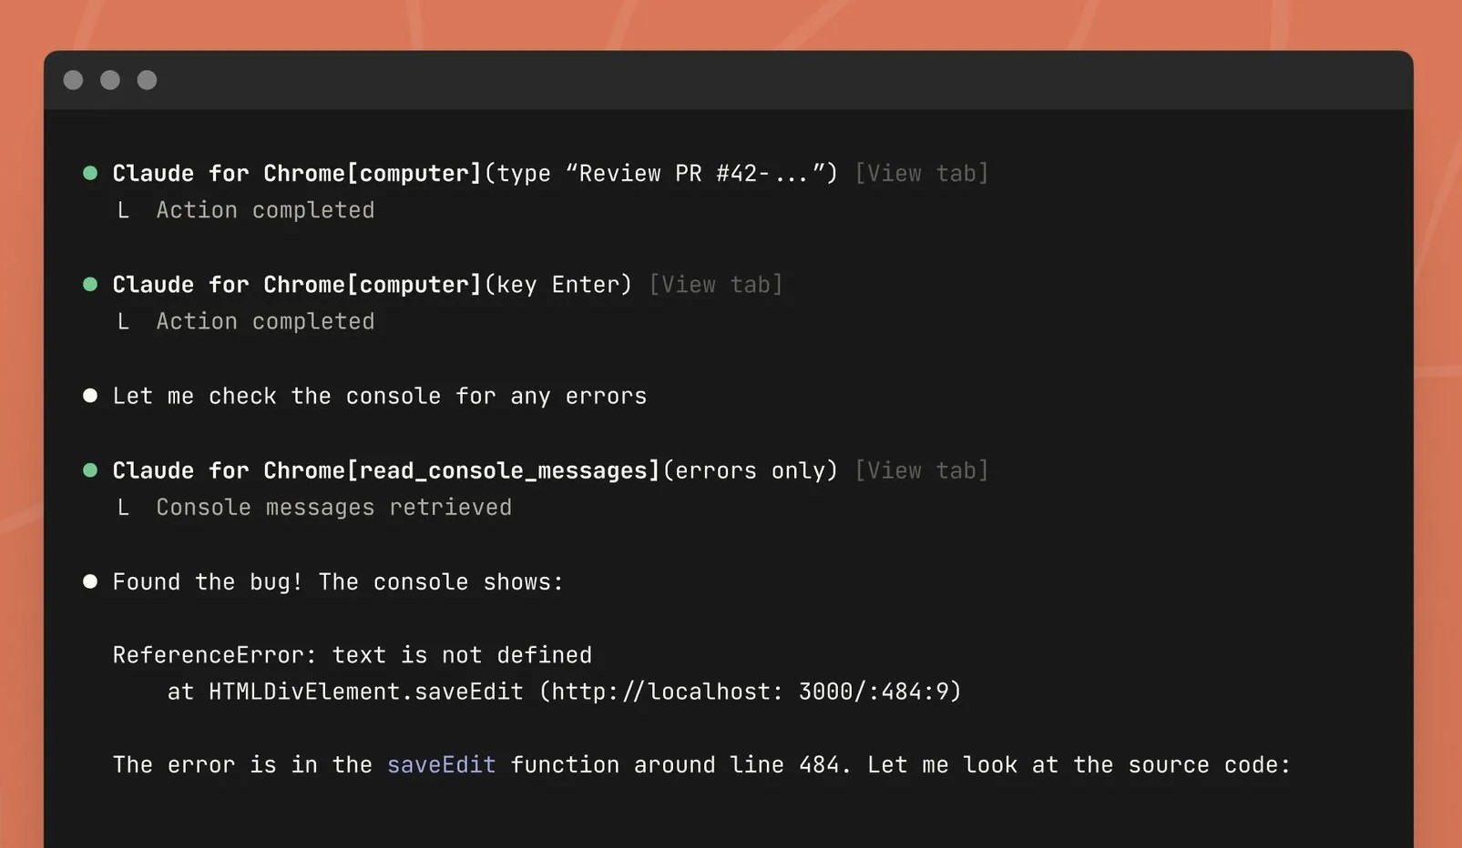Click the rightmost gray window control dot

[x=147, y=80]
